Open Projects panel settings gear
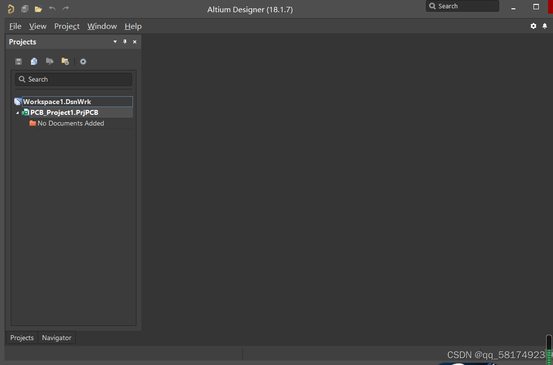The image size is (553, 365). (x=83, y=62)
